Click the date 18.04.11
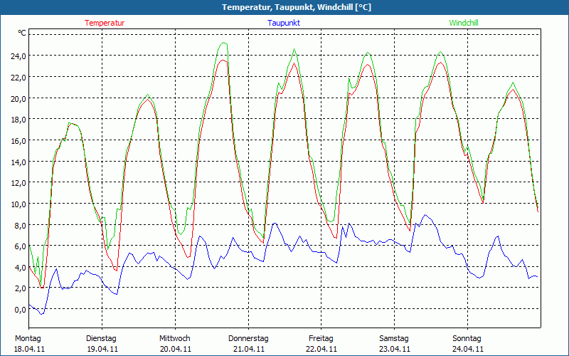 [x=29, y=349]
